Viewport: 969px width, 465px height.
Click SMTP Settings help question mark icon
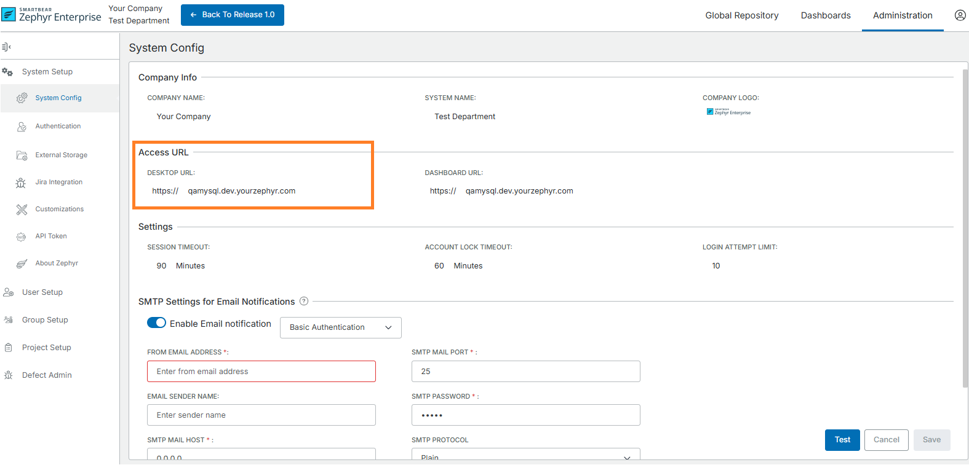point(304,302)
